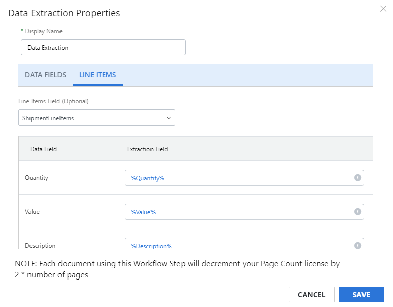Save the data extraction properties
Screen dimensions: 393x307
click(x=361, y=295)
